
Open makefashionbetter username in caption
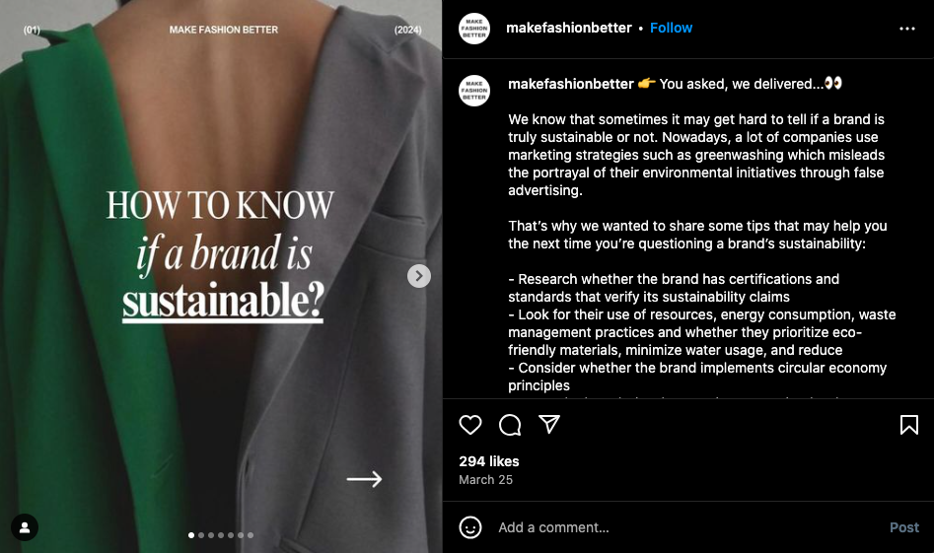click(571, 84)
